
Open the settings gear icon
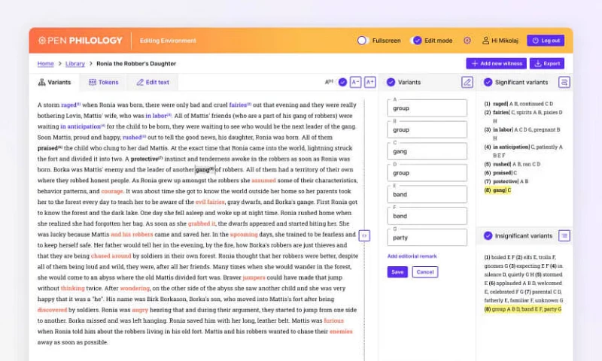pyautogui.click(x=467, y=41)
